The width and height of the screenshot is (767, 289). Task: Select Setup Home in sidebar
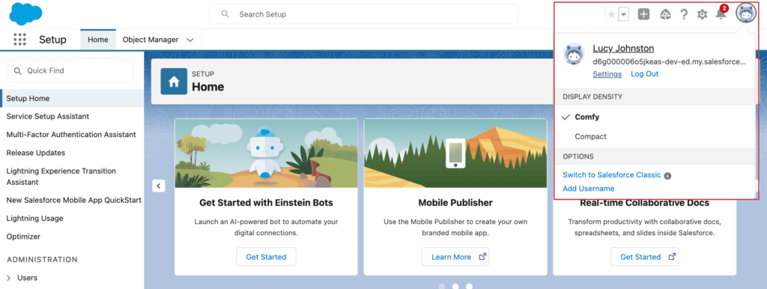click(72, 98)
